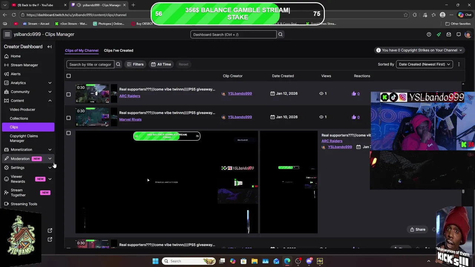This screenshot has height=267, width=475.
Task: Expand the Viewer Rewards sidebar chevron
Action: click(x=50, y=179)
